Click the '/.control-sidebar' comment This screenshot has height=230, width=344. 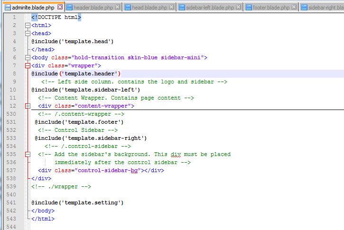pyautogui.click(x=88, y=147)
